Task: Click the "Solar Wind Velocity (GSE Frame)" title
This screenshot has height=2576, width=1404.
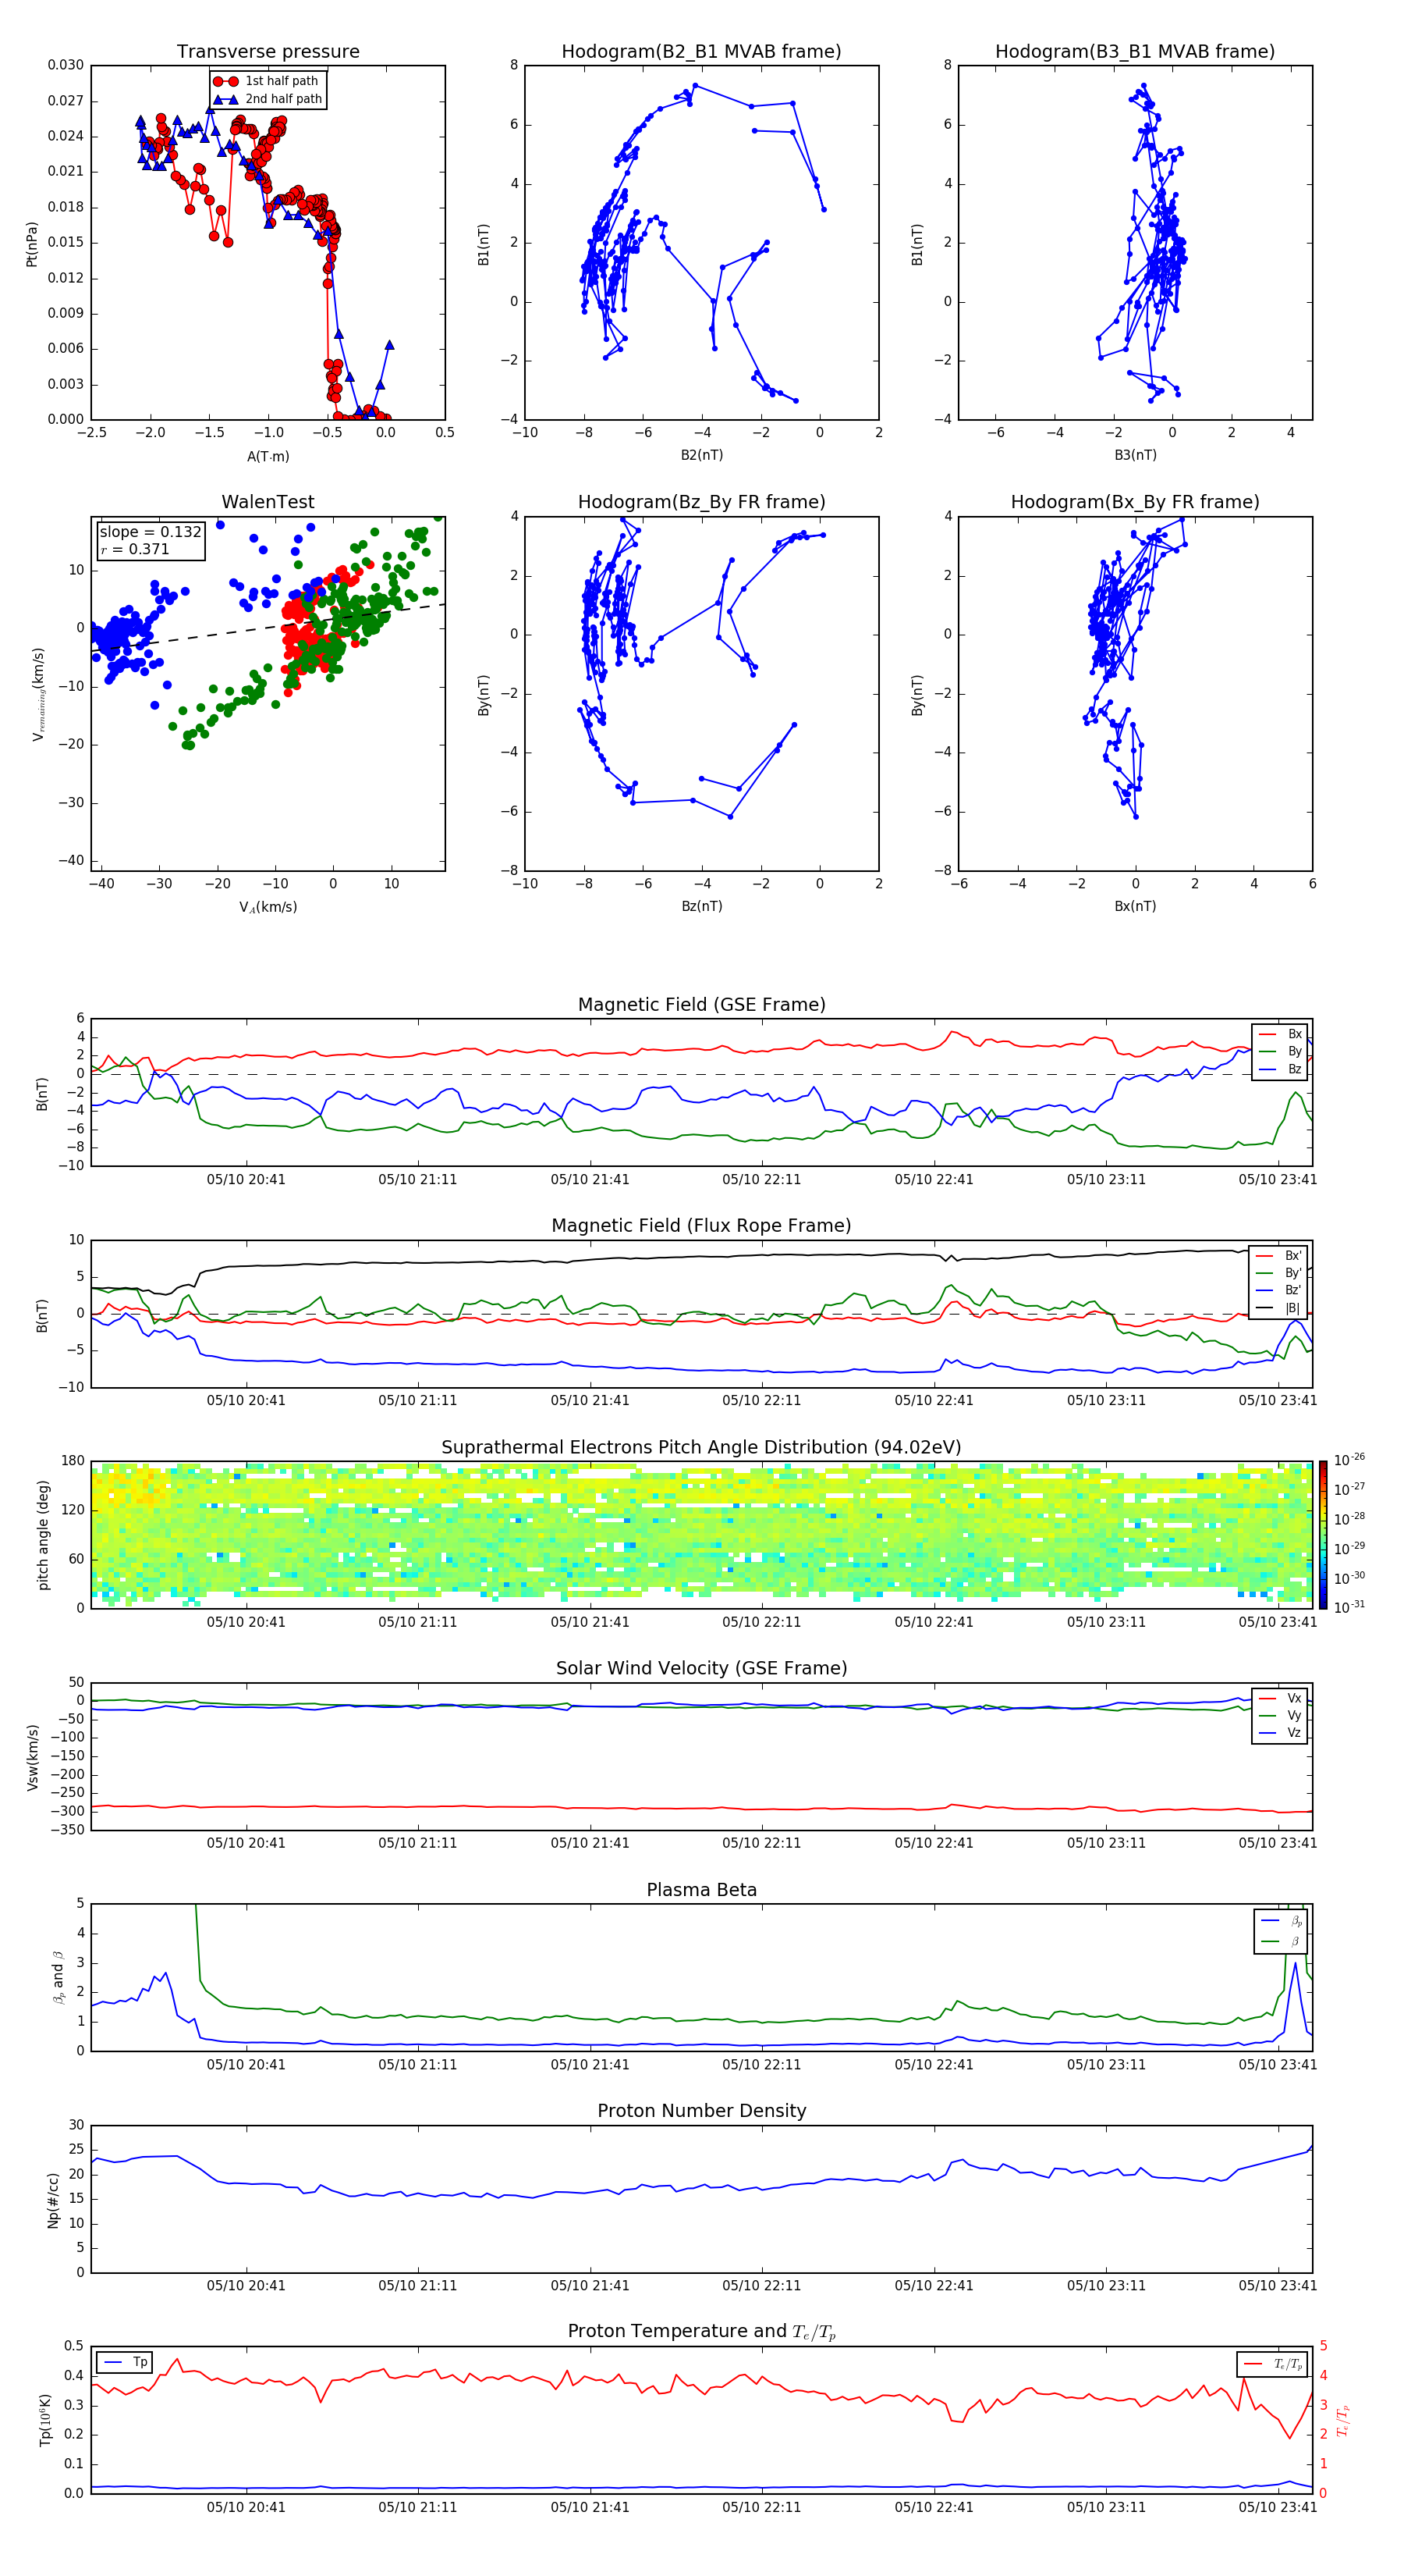Action: point(701,1668)
